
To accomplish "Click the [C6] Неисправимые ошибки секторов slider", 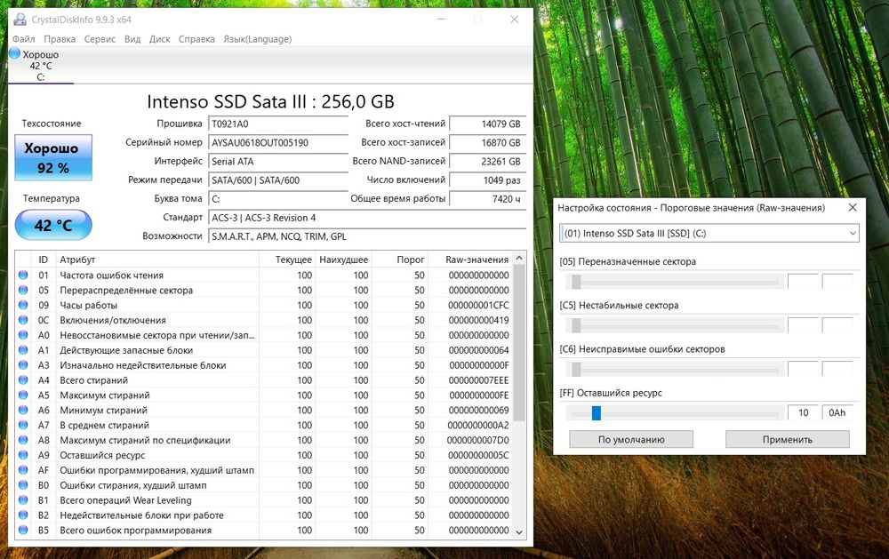I will [x=676, y=369].
